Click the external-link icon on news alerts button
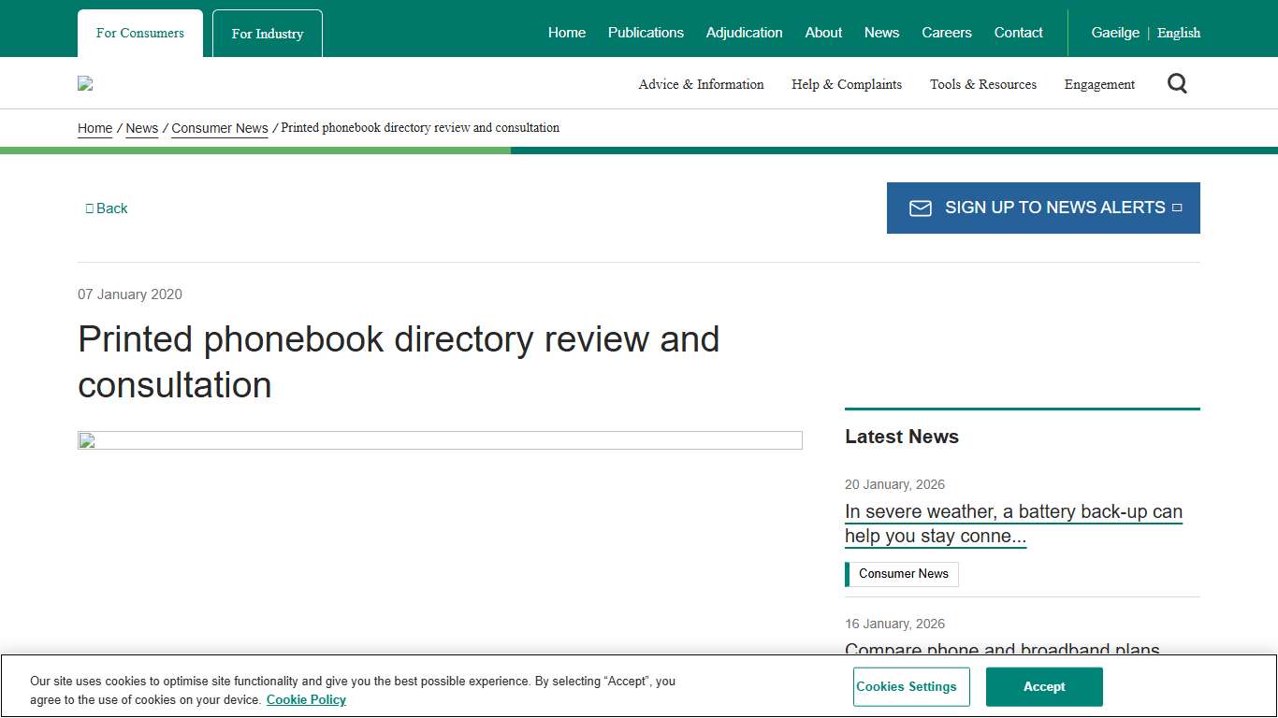 (x=1177, y=208)
